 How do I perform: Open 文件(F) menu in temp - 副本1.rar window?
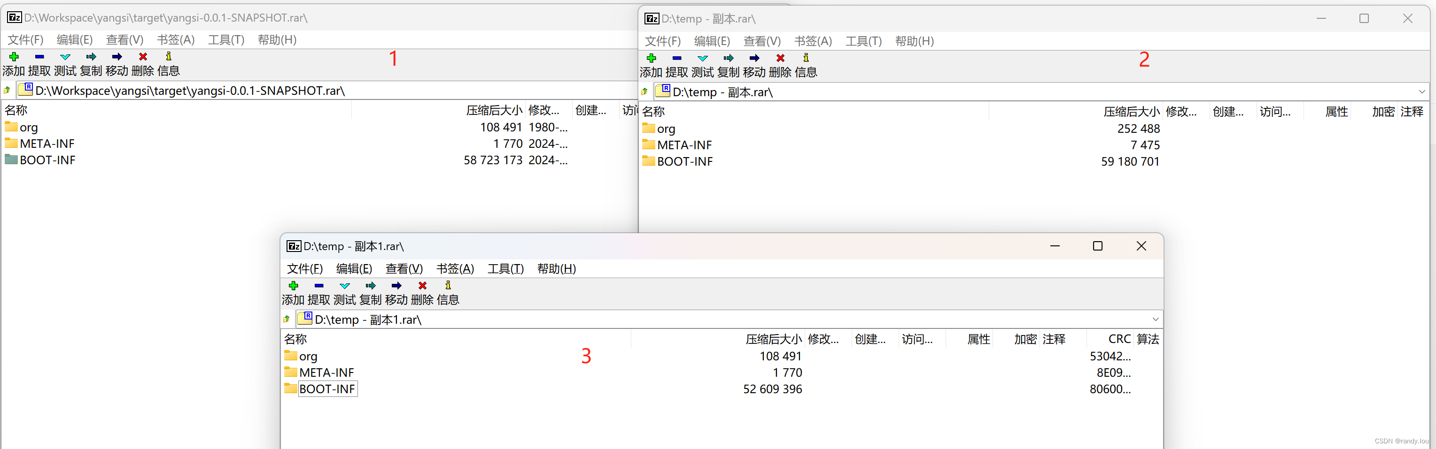pos(305,269)
